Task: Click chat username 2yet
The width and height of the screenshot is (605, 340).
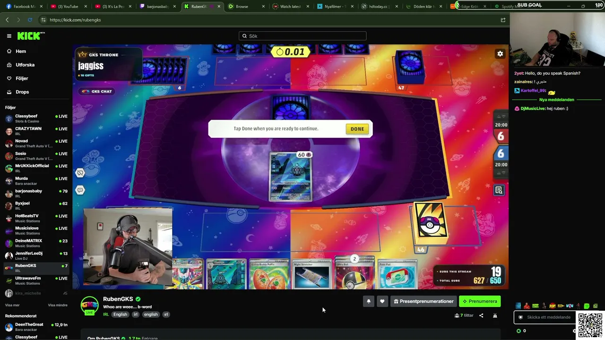Action: click(519, 73)
